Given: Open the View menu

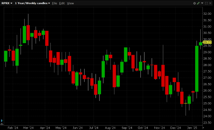Looking at the screenshot, I should 70,3.
